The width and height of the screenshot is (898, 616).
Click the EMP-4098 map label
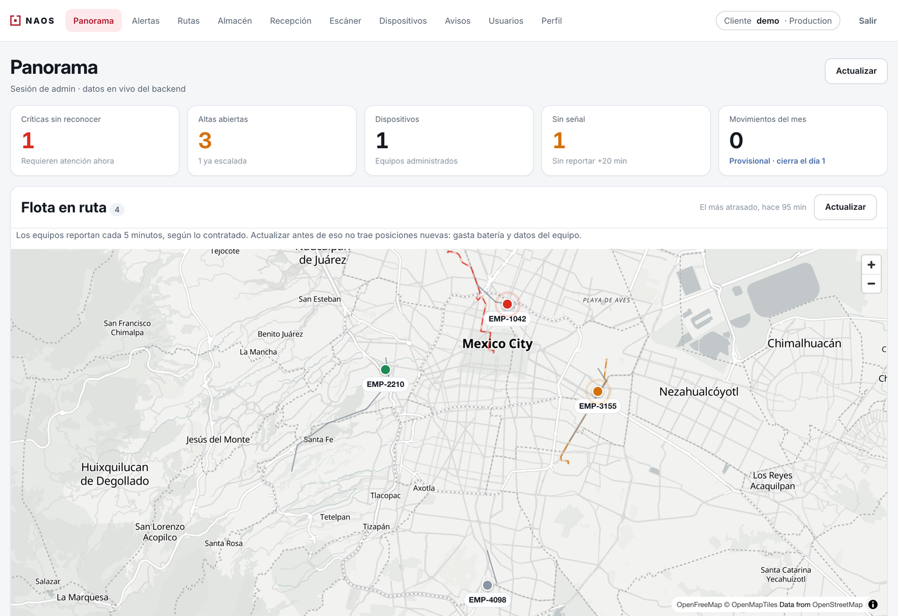(487, 600)
